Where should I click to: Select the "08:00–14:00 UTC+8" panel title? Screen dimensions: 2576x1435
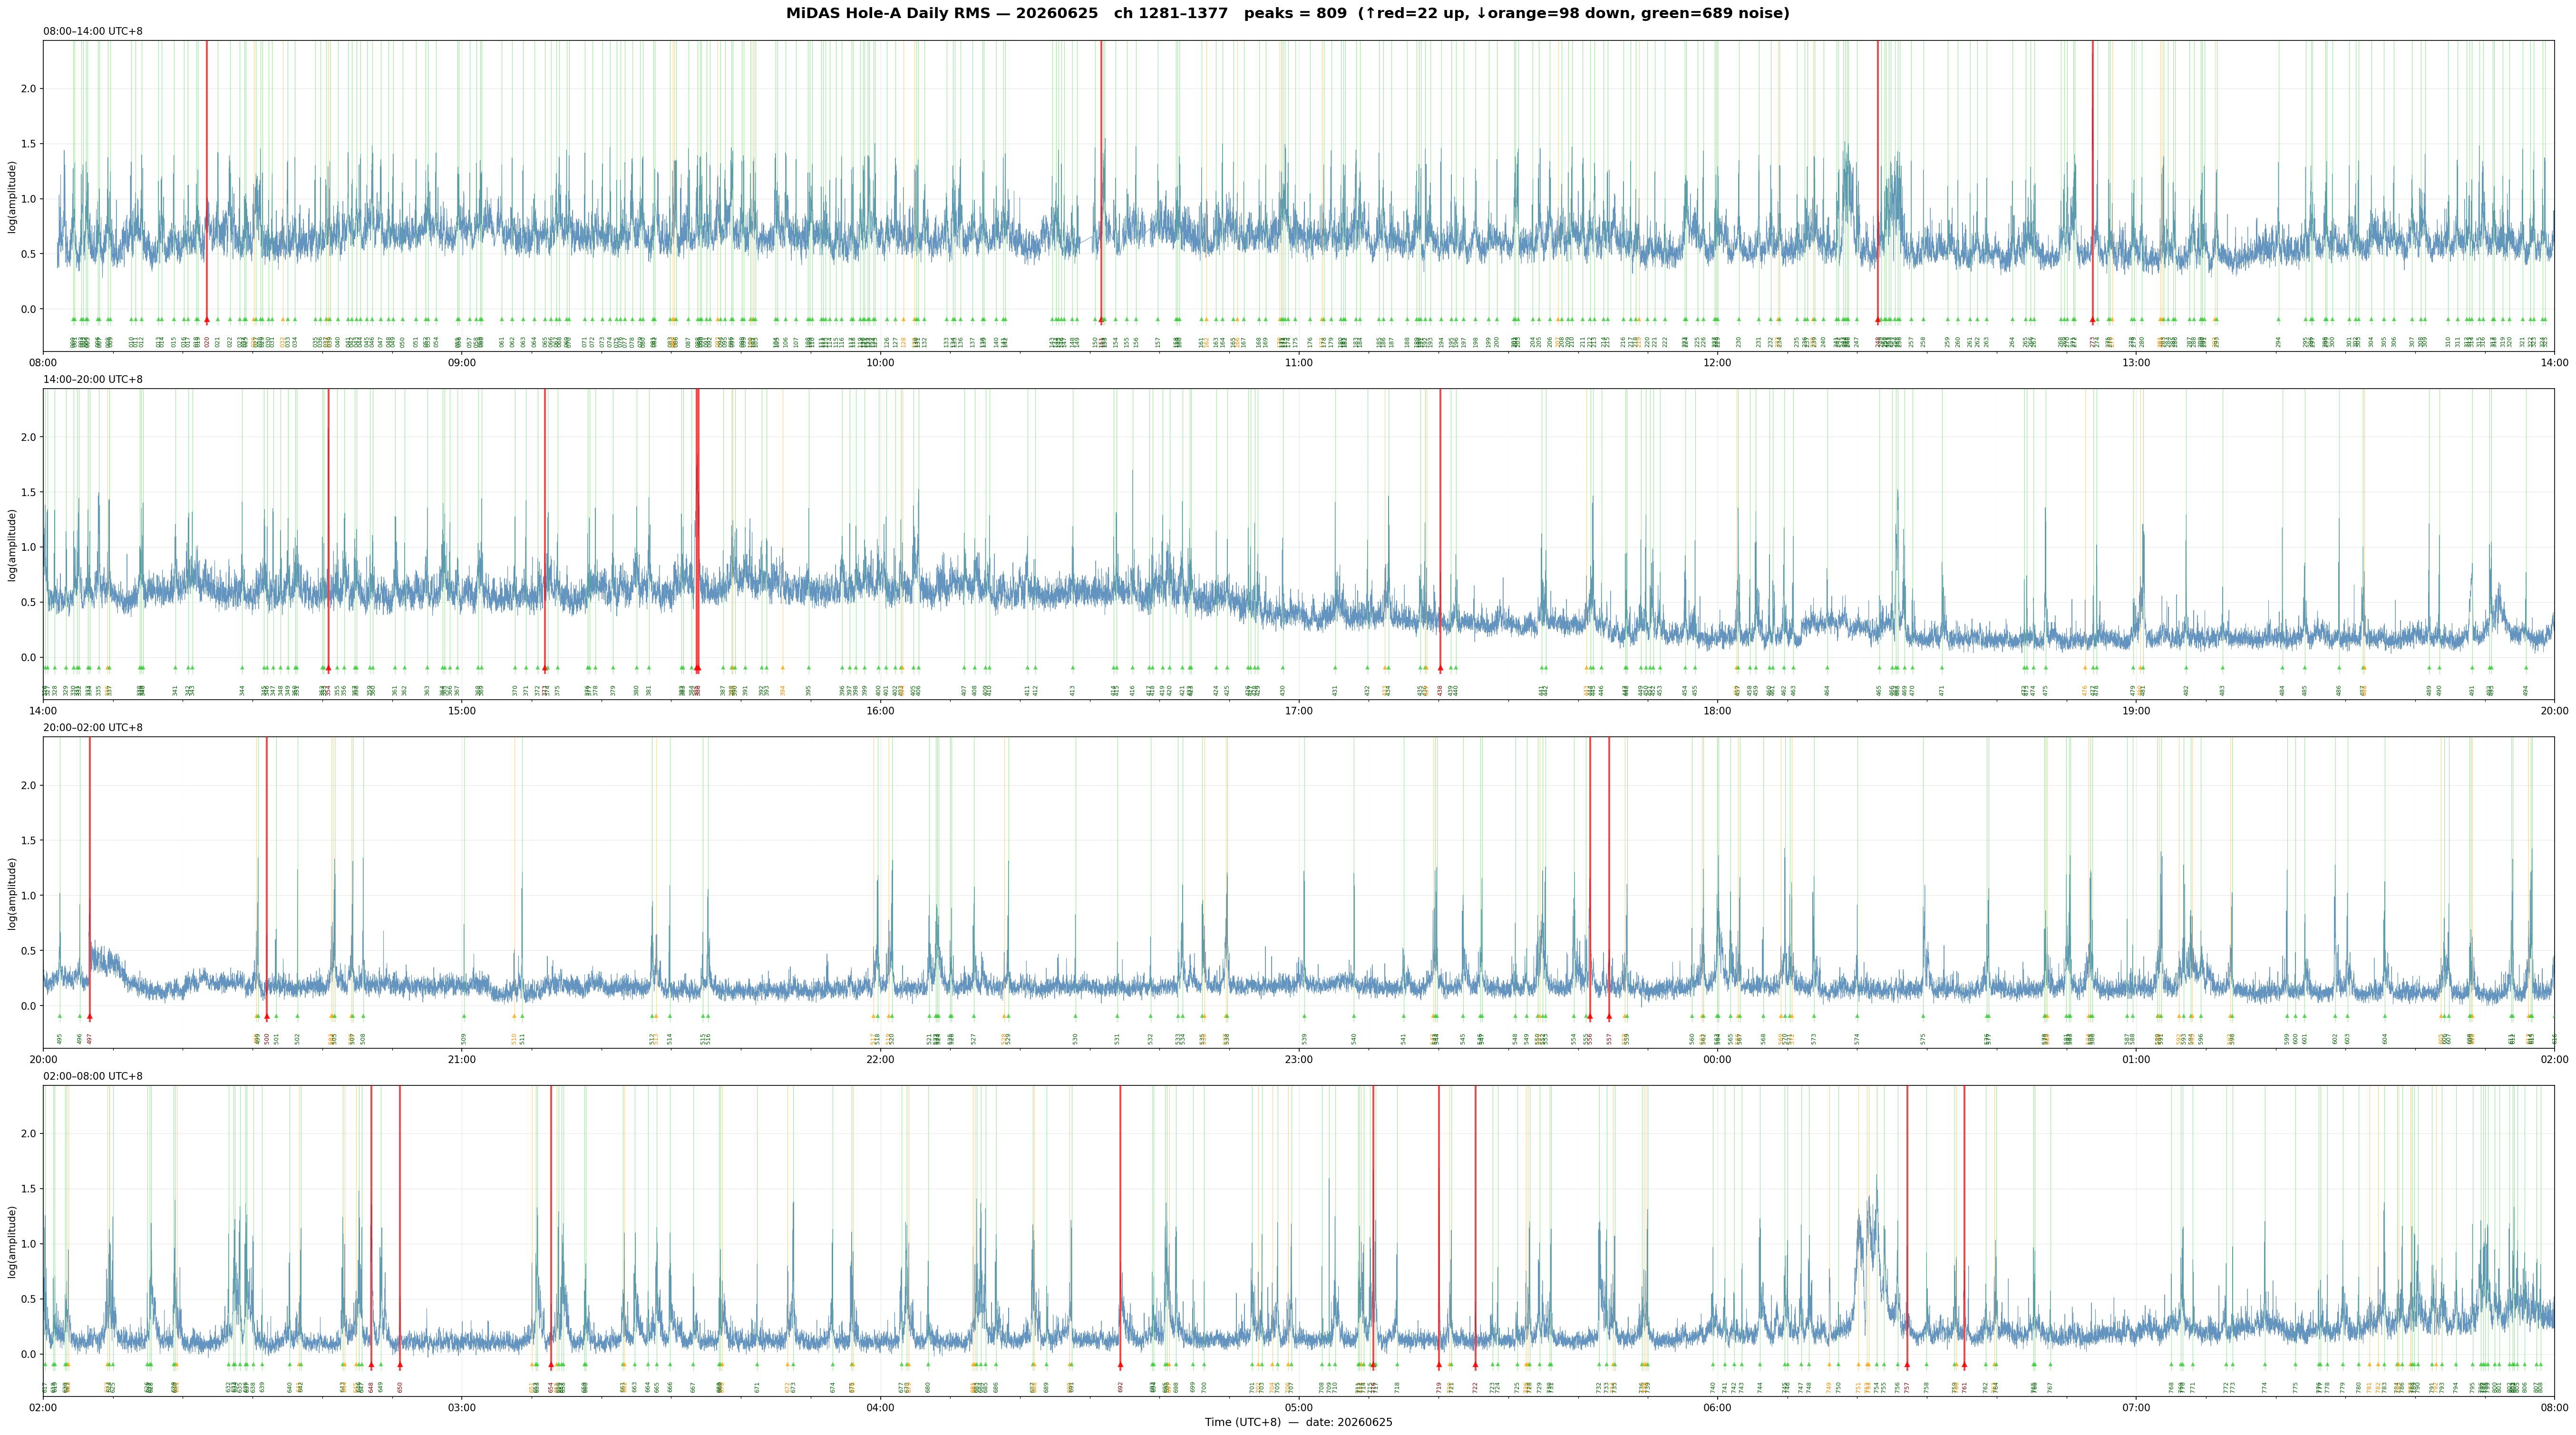pyautogui.click(x=93, y=32)
